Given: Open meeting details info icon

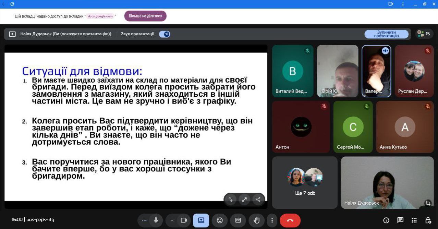Looking at the screenshot, I should [386, 220].
